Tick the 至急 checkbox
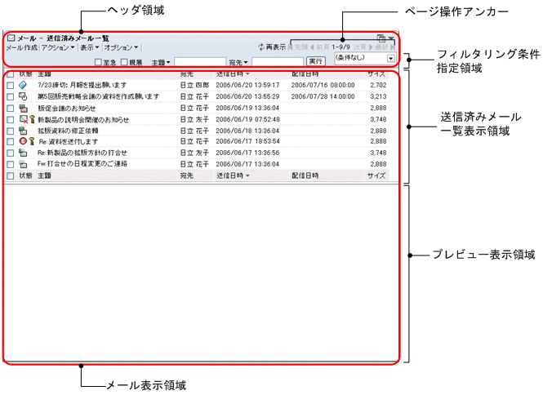The width and height of the screenshot is (543, 395). [98, 62]
